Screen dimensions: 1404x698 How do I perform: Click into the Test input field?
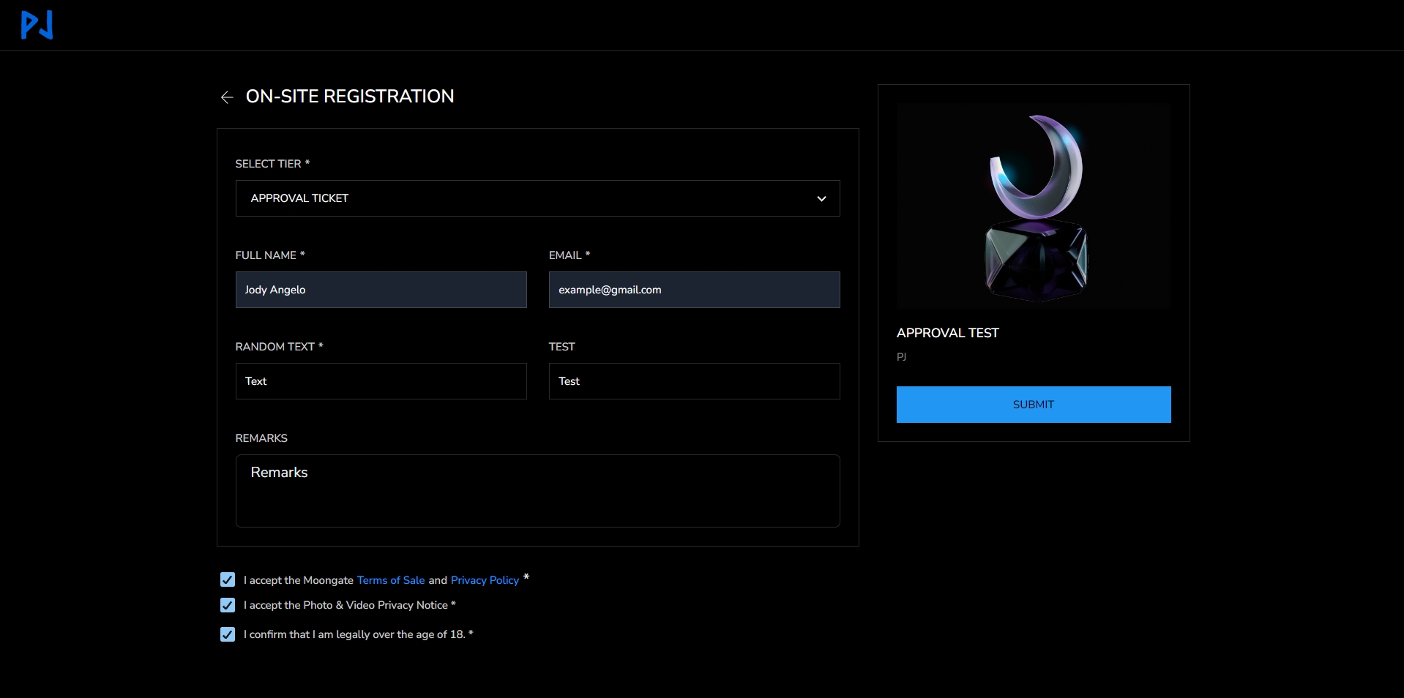694,381
